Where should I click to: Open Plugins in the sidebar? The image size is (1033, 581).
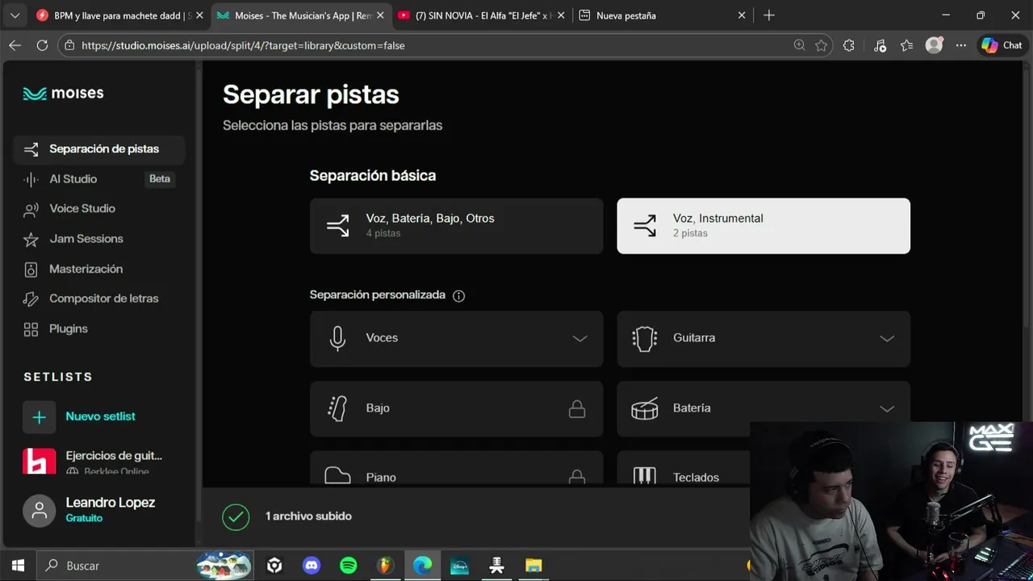pyautogui.click(x=68, y=329)
